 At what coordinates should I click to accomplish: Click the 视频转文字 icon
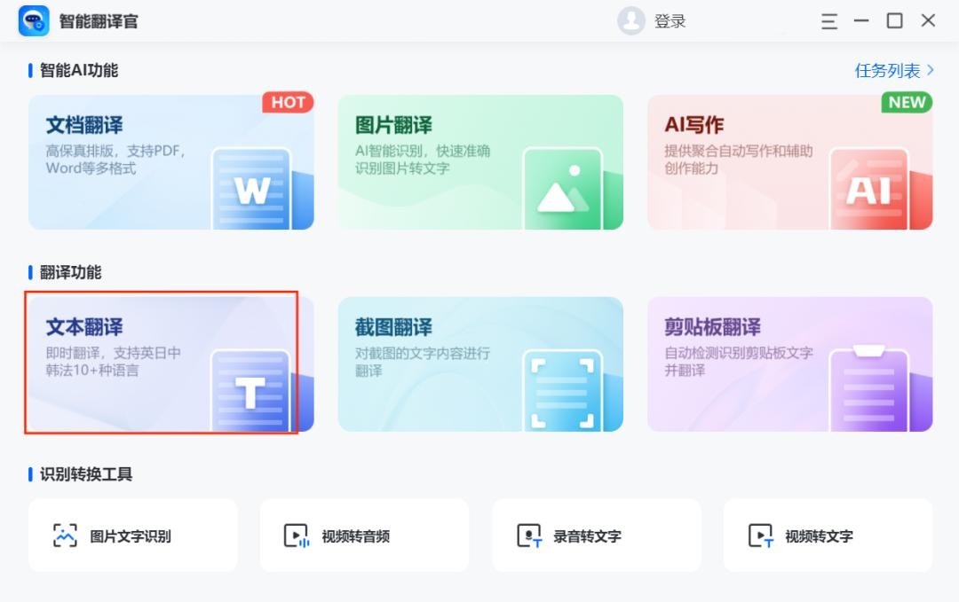point(760,536)
